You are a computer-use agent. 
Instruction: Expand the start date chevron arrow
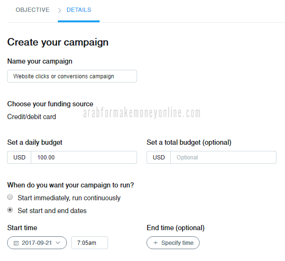[x=58, y=242]
